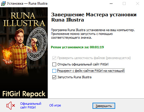Open the "Об игре" link
144x112 pixels.
click(x=55, y=105)
